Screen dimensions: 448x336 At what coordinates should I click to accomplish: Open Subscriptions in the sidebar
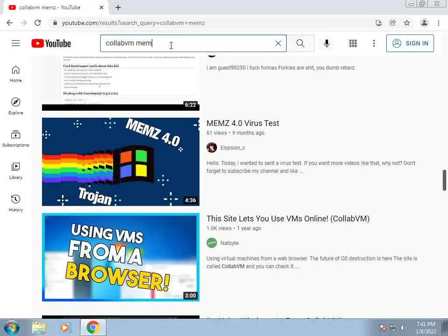[x=16, y=139]
